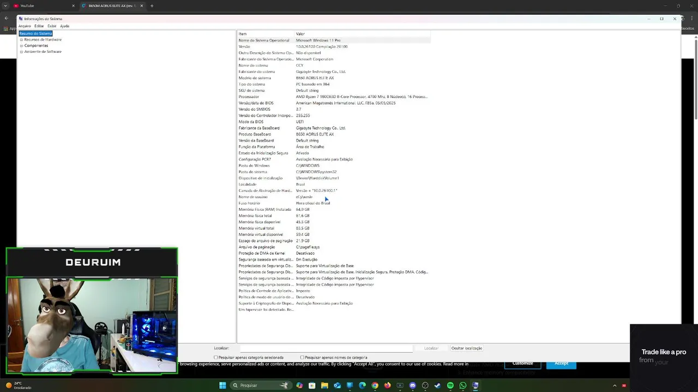This screenshot has width=698, height=392.
Task: Click Customize on the cookie banner
Action: tap(522, 363)
